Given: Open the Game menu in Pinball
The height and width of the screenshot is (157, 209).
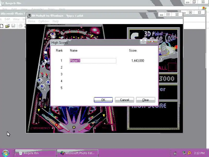Looking at the screenshot, I should (31, 21).
